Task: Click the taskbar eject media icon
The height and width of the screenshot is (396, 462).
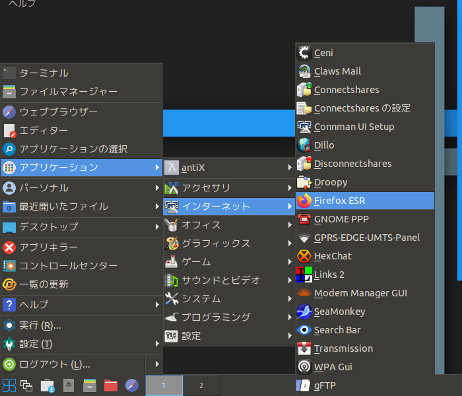Action: coord(69,385)
